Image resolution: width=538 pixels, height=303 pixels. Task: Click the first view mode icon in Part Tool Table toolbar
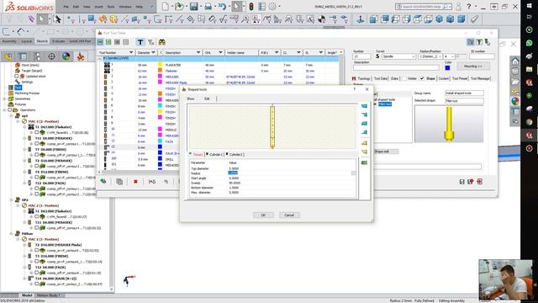coord(100,42)
